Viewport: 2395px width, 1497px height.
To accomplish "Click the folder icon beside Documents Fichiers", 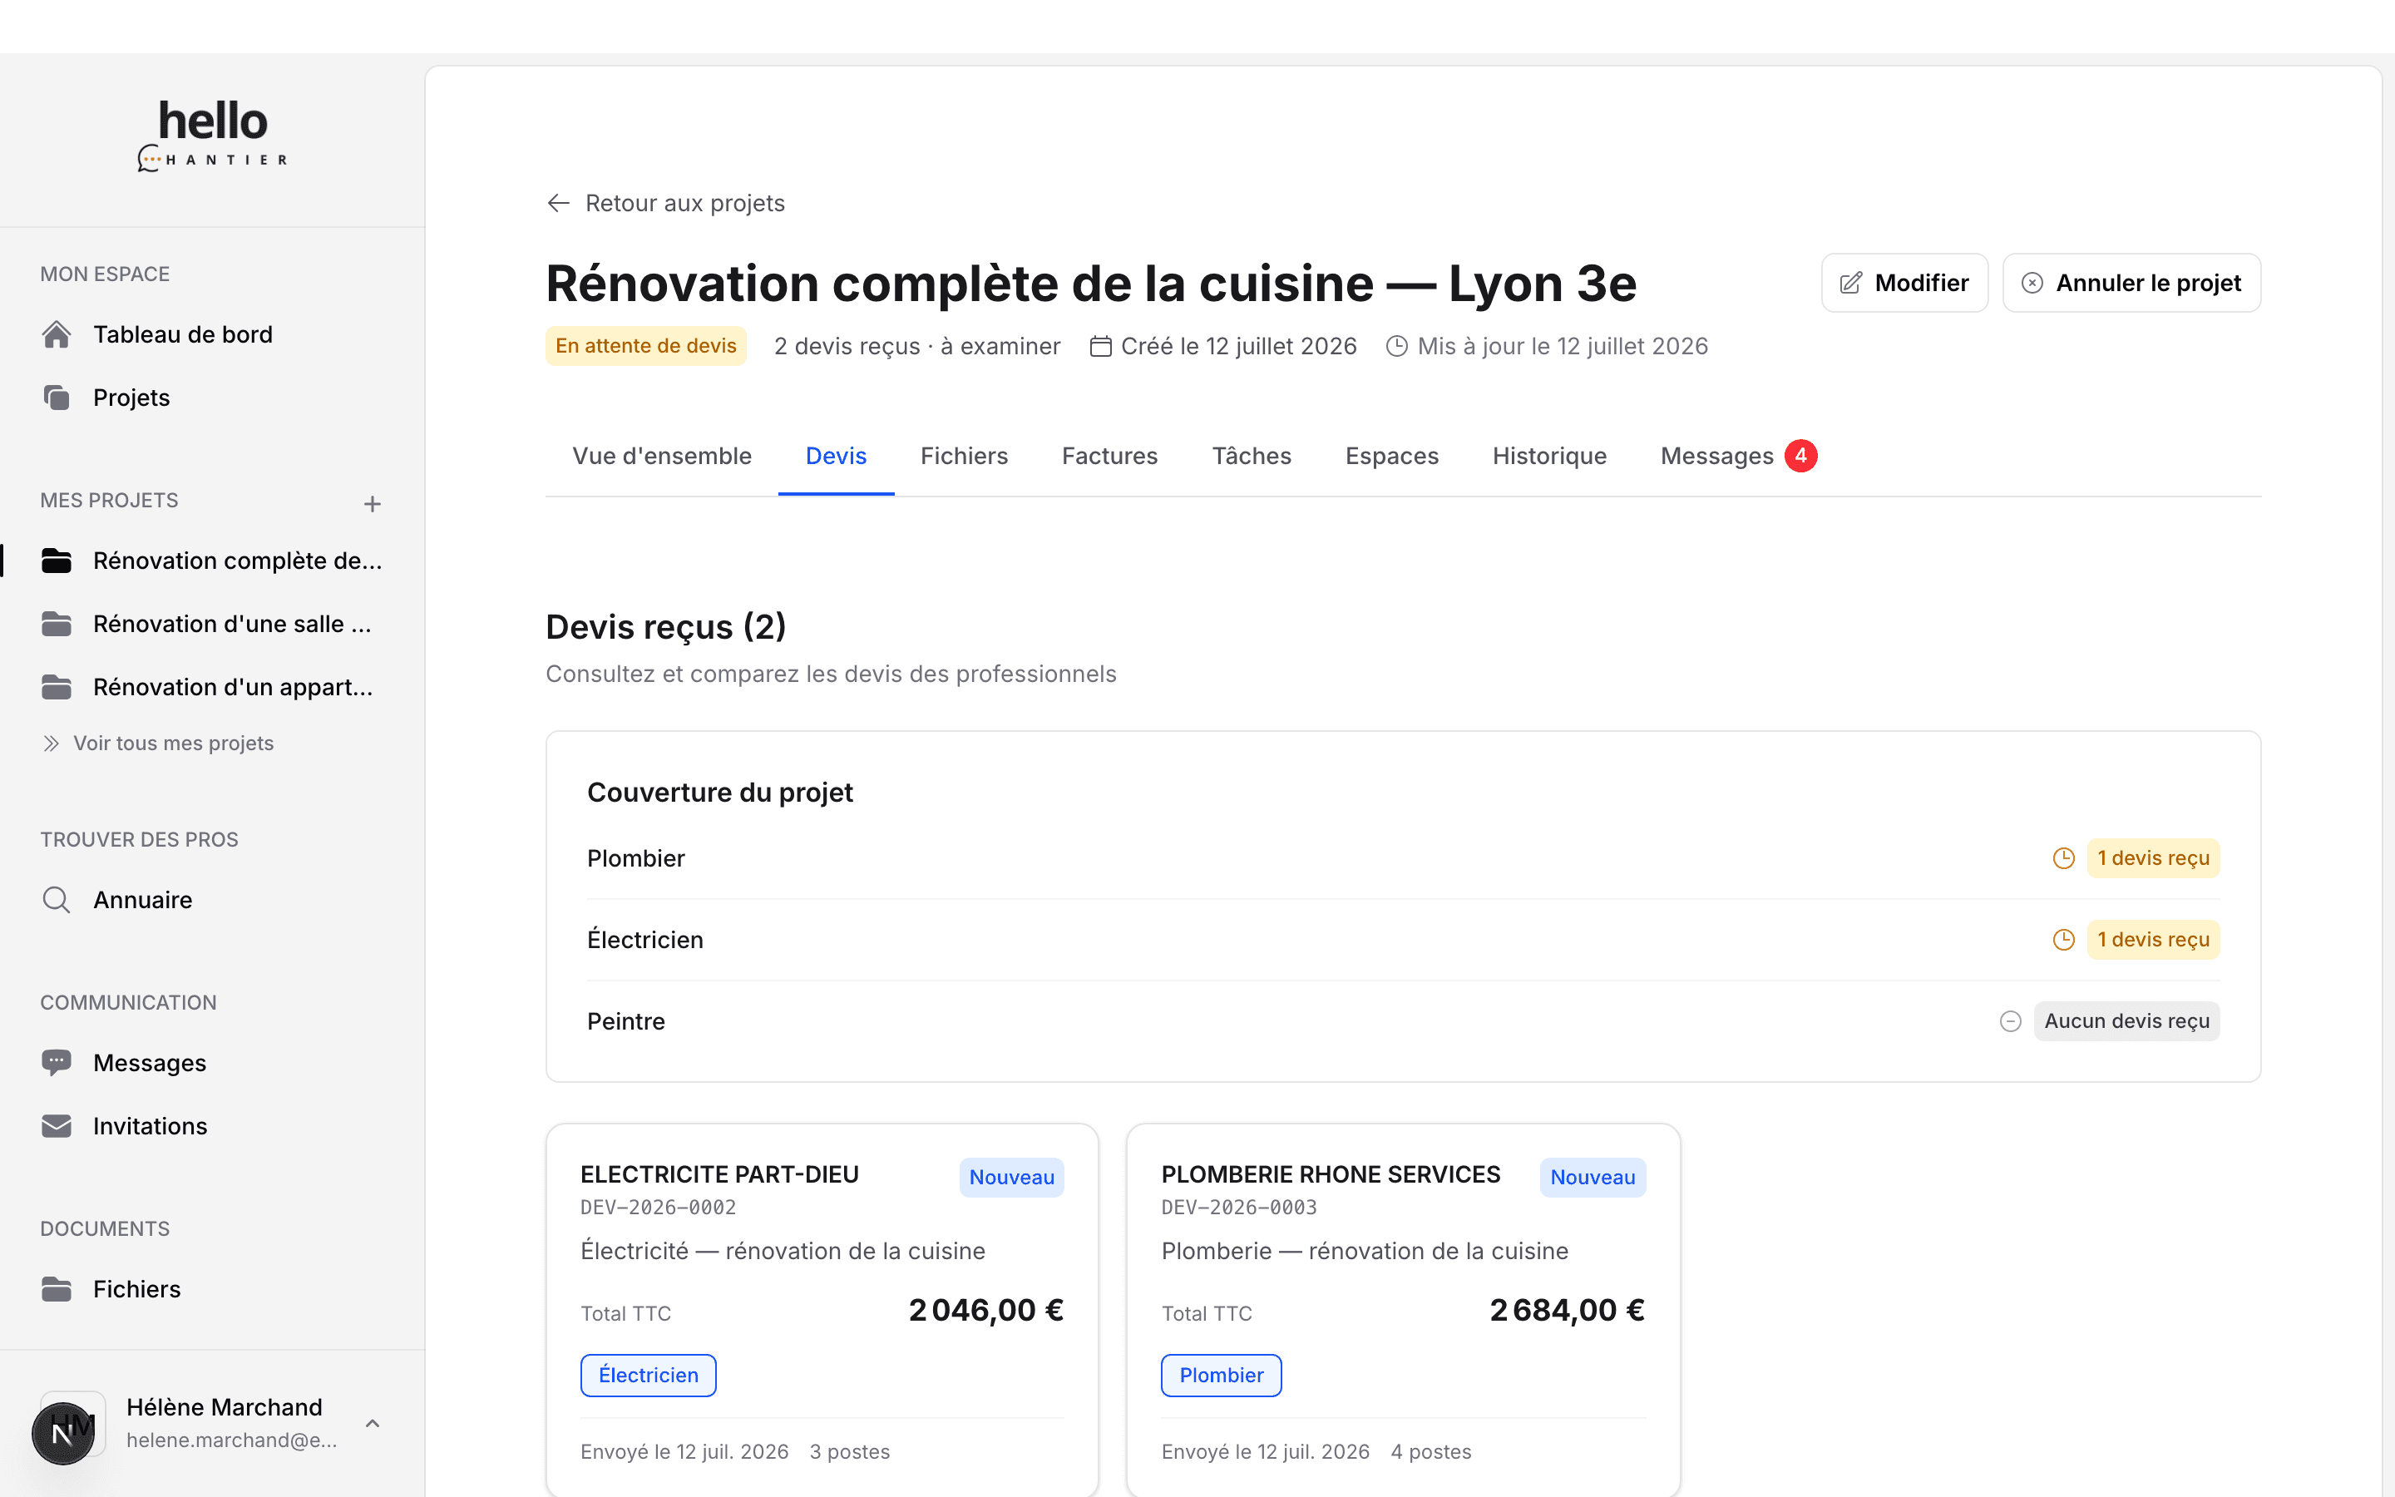I will point(57,1289).
